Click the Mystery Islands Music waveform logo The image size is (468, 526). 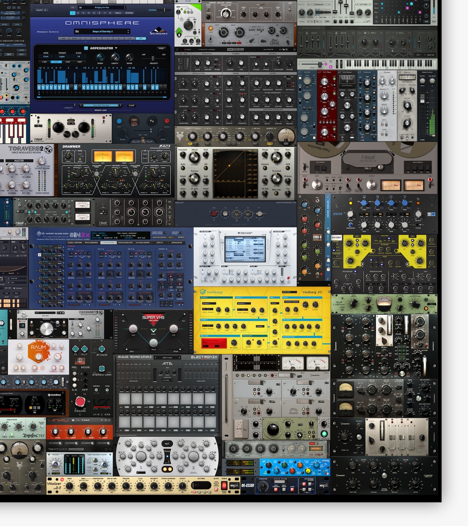pyautogui.click(x=41, y=233)
